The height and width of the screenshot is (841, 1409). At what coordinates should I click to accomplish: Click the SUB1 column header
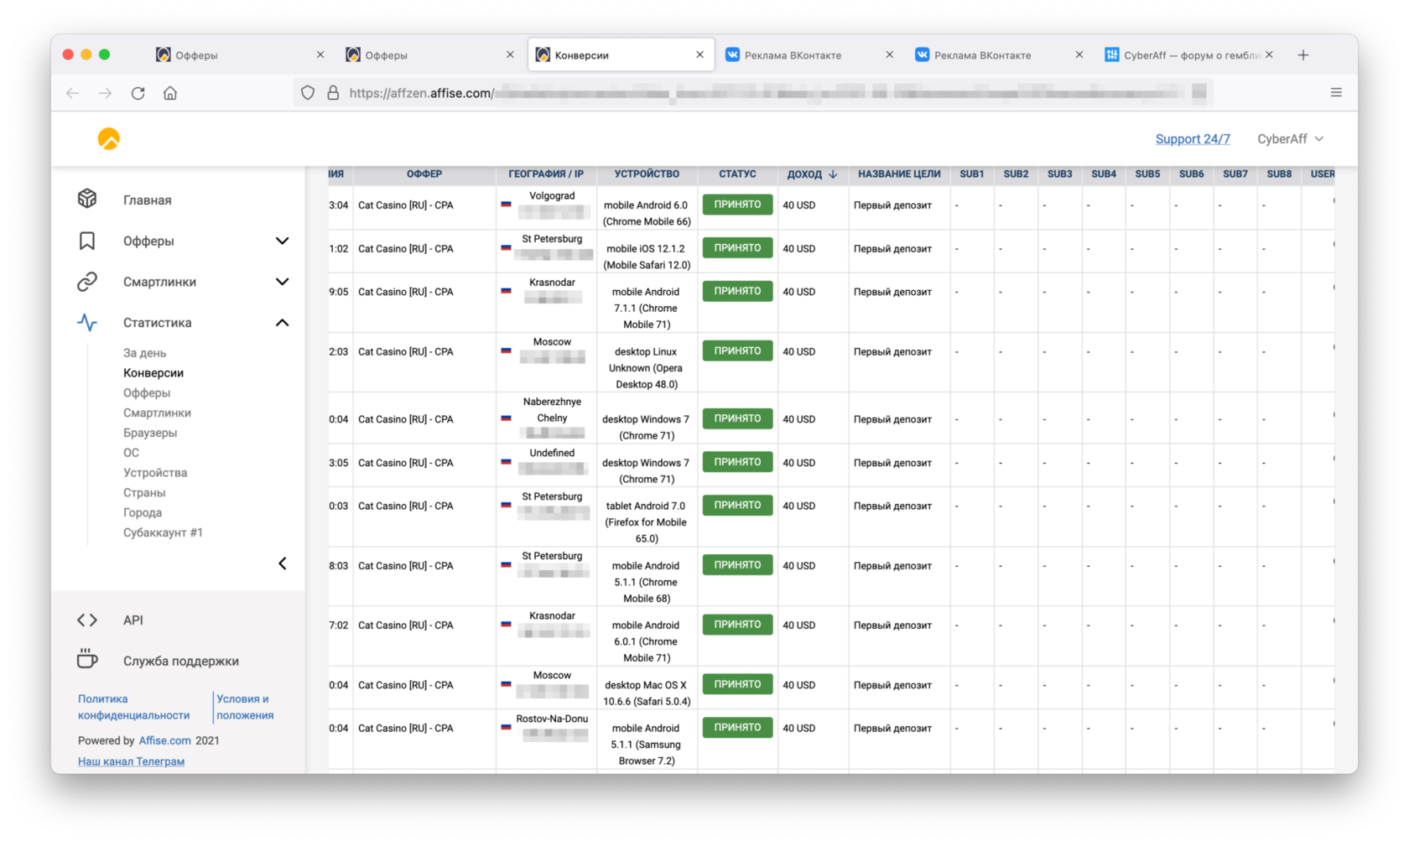coord(972,174)
